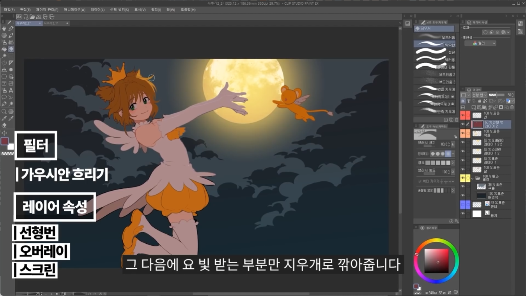Screen dimensions: 526x296
Task: Open the layer palette color dropdown
Action: (x=466, y=95)
